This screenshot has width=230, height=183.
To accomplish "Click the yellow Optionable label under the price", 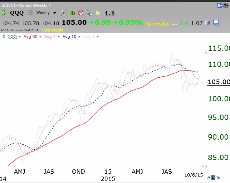I will (53, 30).
